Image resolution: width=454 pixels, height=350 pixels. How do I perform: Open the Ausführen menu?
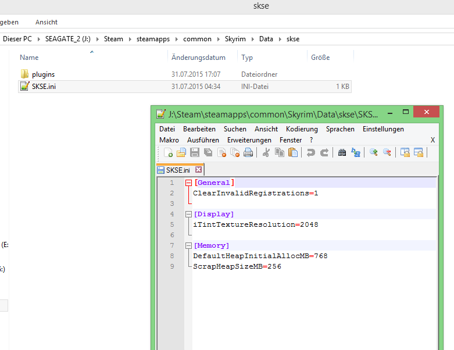(203, 140)
